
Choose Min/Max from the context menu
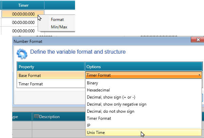point(59,27)
